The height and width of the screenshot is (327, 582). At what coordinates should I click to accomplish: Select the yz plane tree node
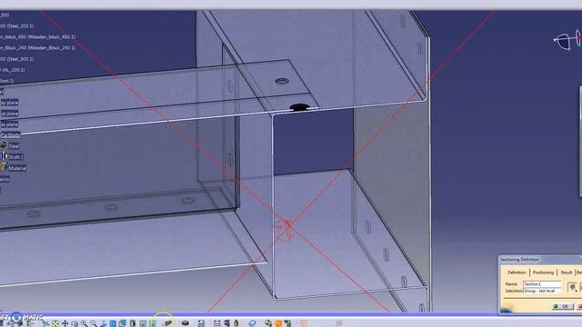coord(10,114)
